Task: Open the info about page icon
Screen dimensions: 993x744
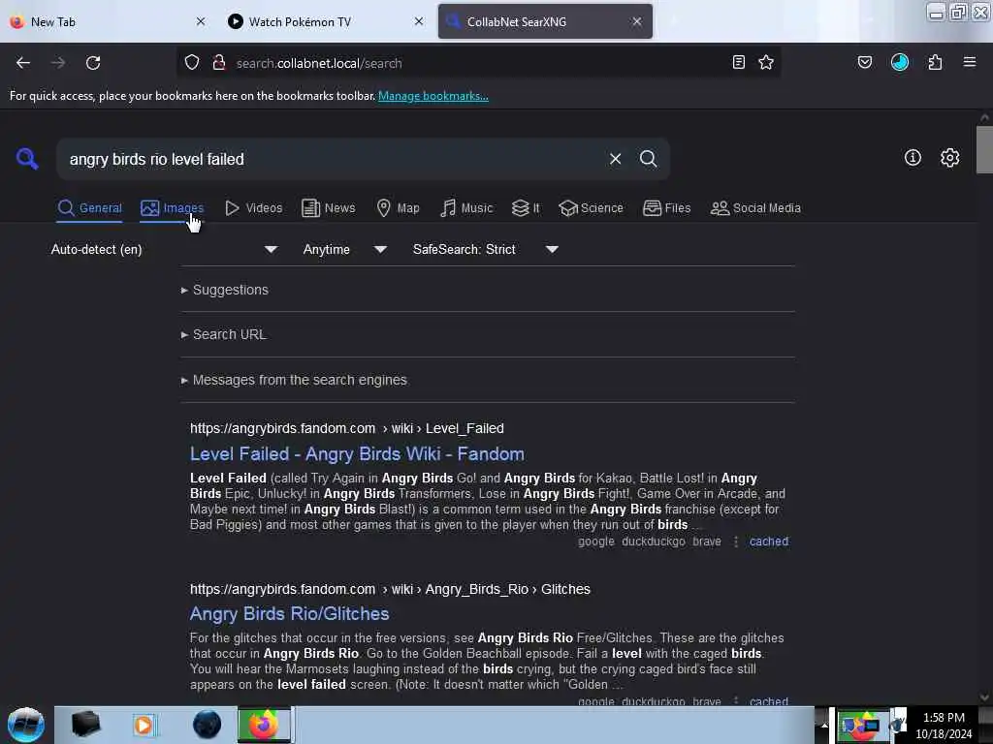Action: (913, 158)
